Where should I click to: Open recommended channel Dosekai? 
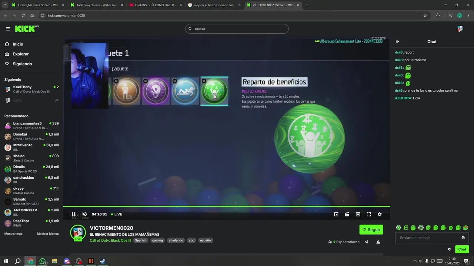coord(31,136)
